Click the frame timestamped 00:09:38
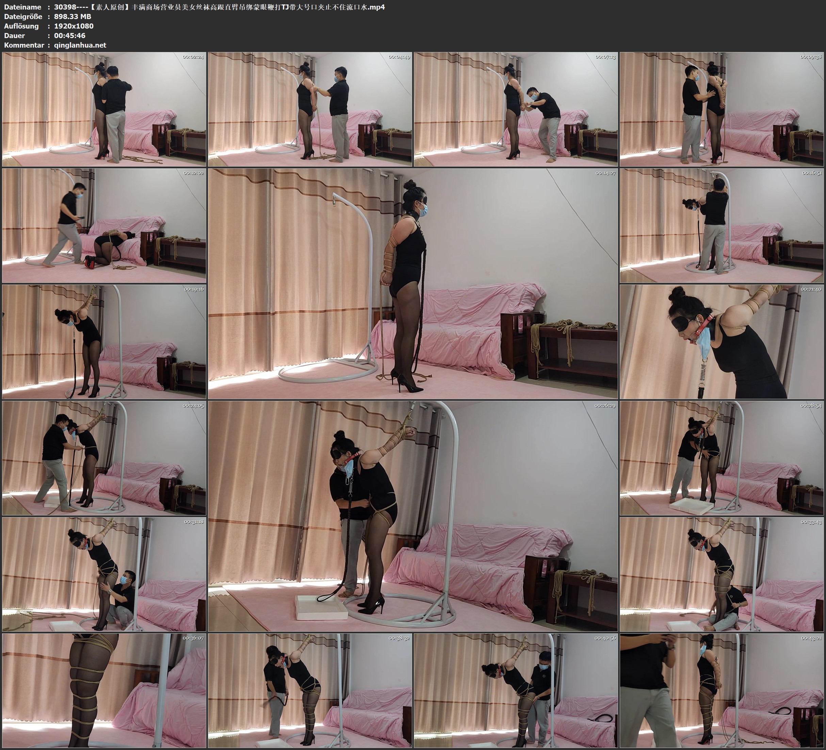The height and width of the screenshot is (750, 826). coord(722,109)
